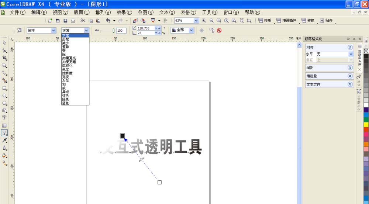Click the Import icon
The width and height of the screenshot is (369, 204).
(135, 21)
